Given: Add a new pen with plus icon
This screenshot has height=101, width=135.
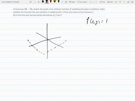Looking at the screenshot, I should tap(62, 2).
